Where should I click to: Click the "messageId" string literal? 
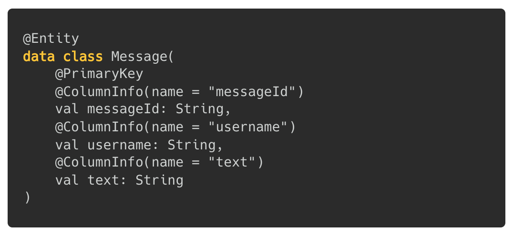pos(252,92)
